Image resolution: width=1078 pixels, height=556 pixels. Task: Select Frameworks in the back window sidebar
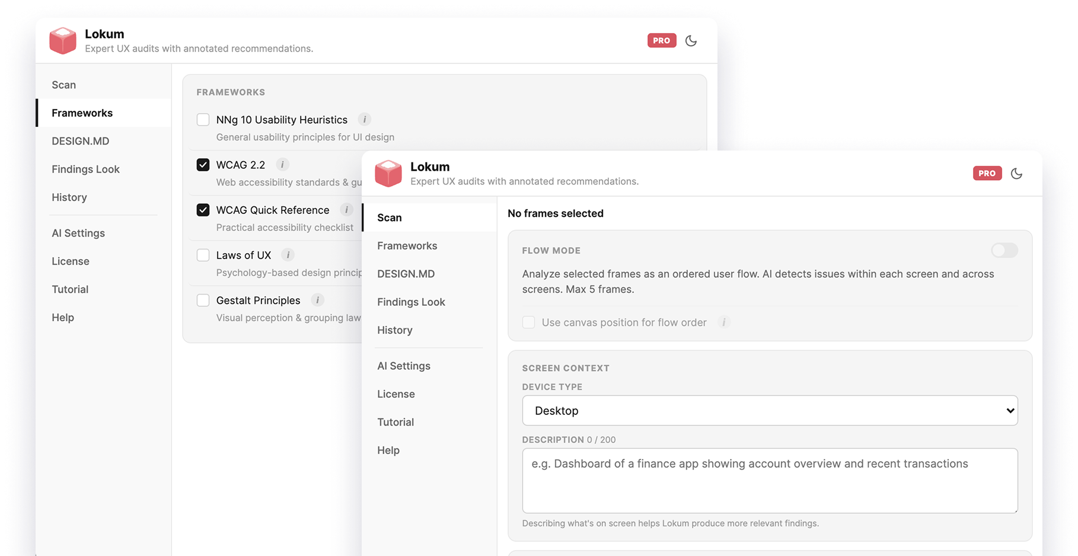pos(104,113)
